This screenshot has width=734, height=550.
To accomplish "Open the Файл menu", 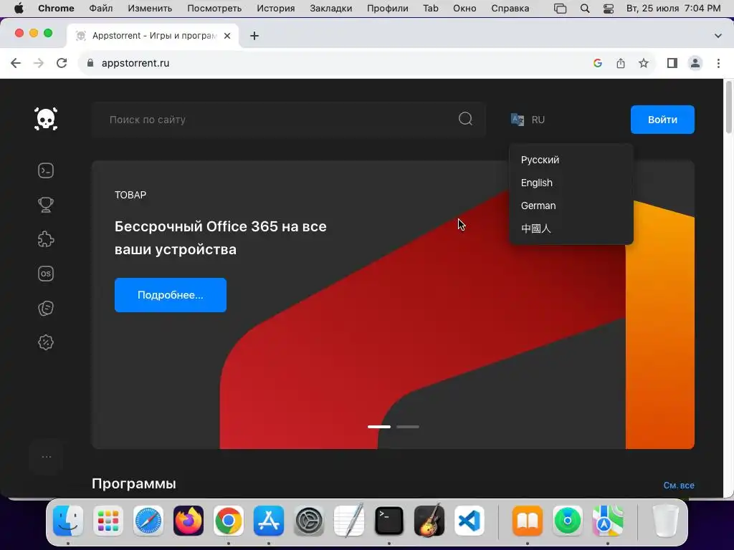I will 100,9.
